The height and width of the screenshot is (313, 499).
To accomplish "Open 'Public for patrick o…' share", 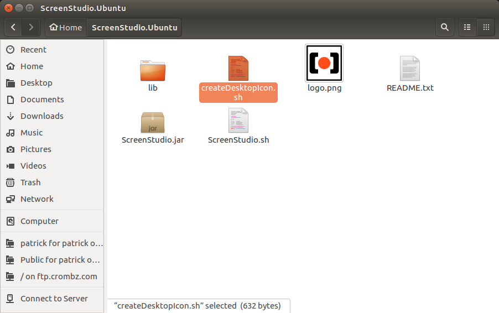I will (60, 260).
